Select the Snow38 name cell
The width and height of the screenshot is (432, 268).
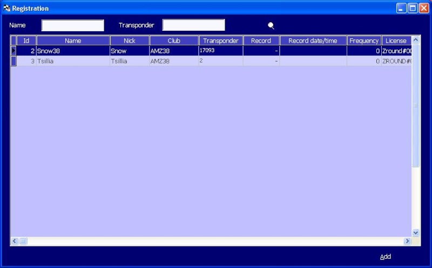(73, 51)
